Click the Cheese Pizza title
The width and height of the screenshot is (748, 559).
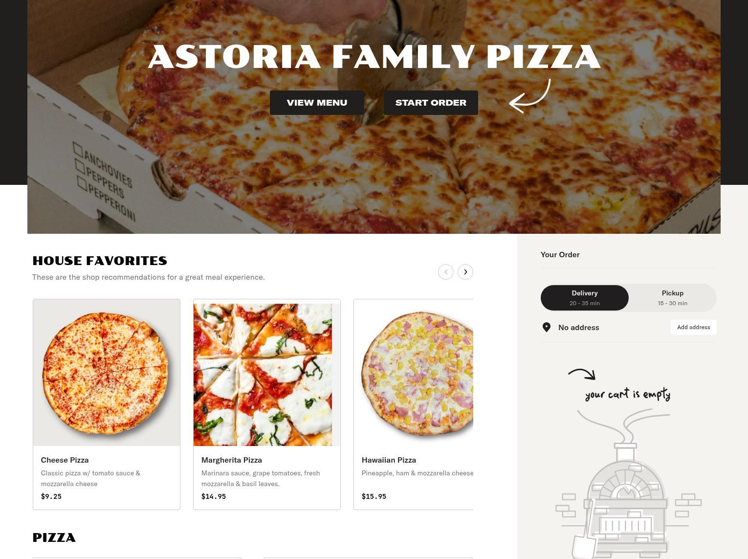[x=65, y=460]
